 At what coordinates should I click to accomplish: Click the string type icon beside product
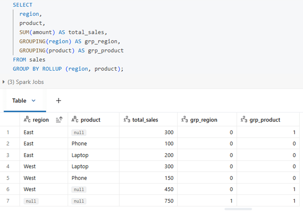(x=75, y=120)
